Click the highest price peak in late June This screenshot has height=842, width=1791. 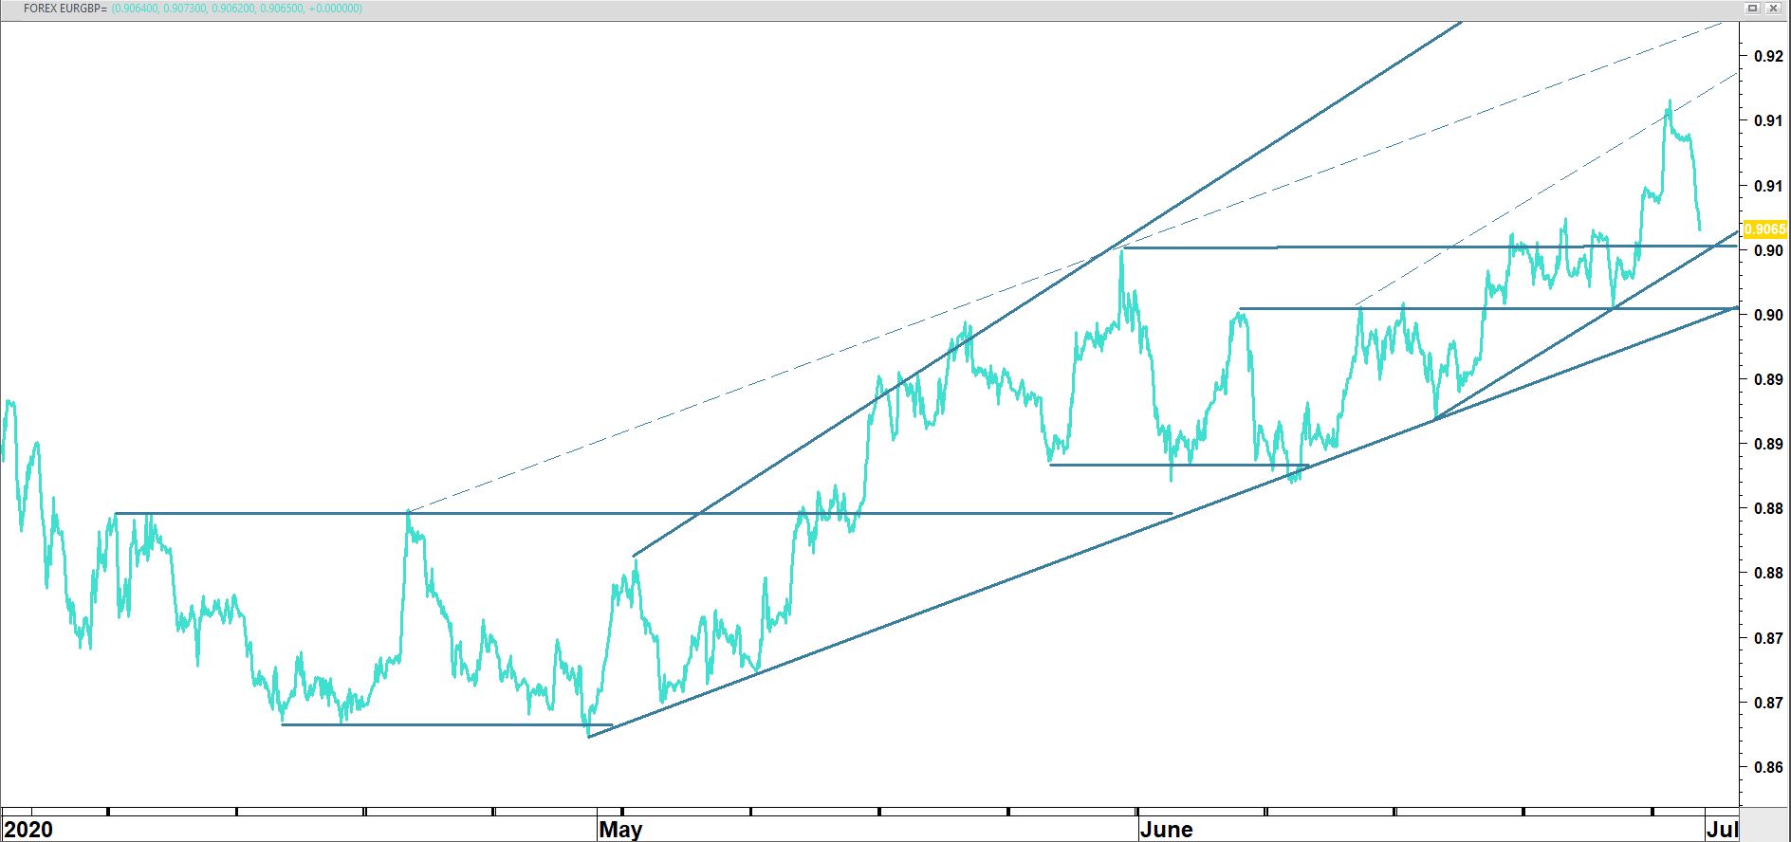1669,101
